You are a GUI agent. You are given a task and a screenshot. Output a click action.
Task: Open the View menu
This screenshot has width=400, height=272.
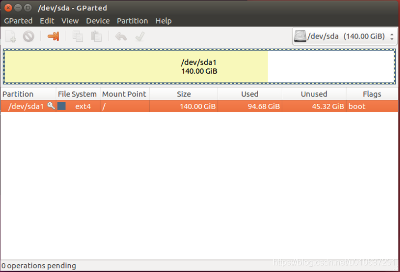pos(70,21)
